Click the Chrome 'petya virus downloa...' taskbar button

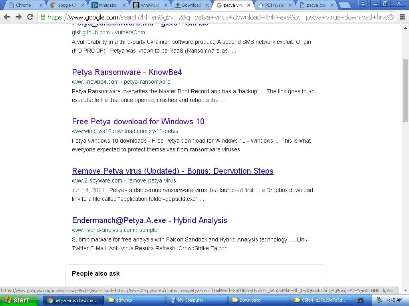(73, 300)
